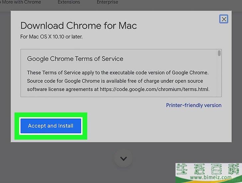This screenshot has height=183, width=242.
Task: Close the Download Chrome dialog
Action: click(x=224, y=19)
